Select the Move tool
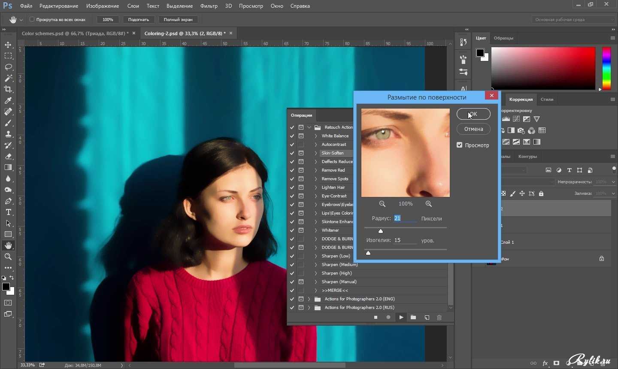Image resolution: width=618 pixels, height=369 pixels. pos(8,45)
